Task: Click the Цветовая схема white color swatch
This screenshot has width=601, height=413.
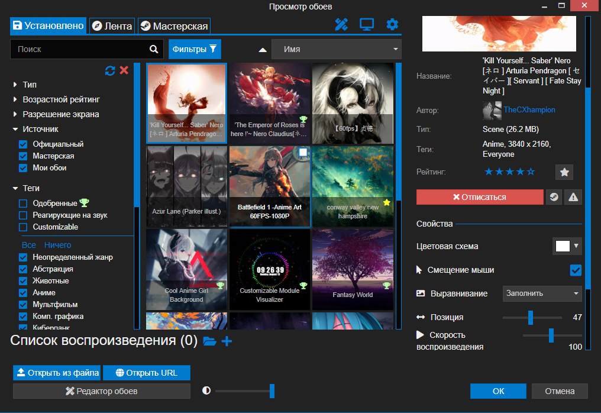Action: (x=563, y=246)
